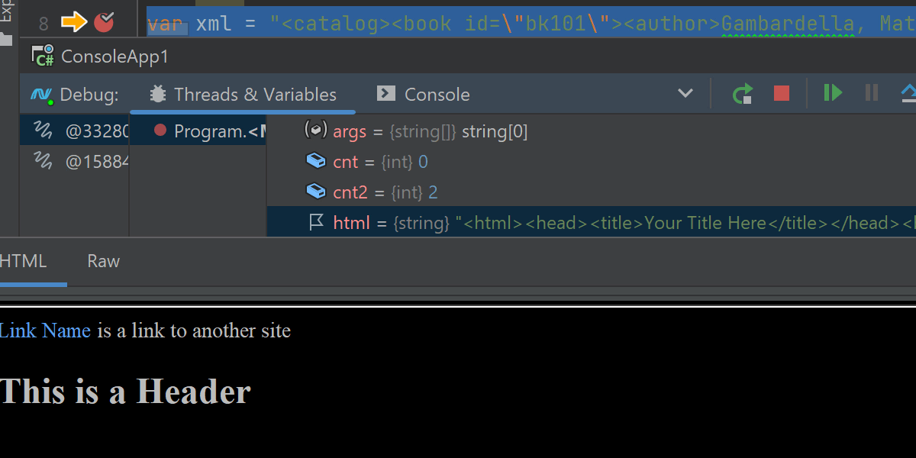Click the bug icon on Threads & Variables
The width and height of the screenshot is (916, 458).
tap(158, 94)
